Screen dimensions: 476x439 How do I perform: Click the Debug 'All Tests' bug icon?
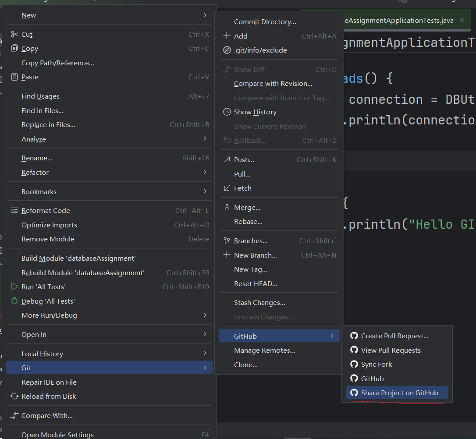(x=14, y=301)
